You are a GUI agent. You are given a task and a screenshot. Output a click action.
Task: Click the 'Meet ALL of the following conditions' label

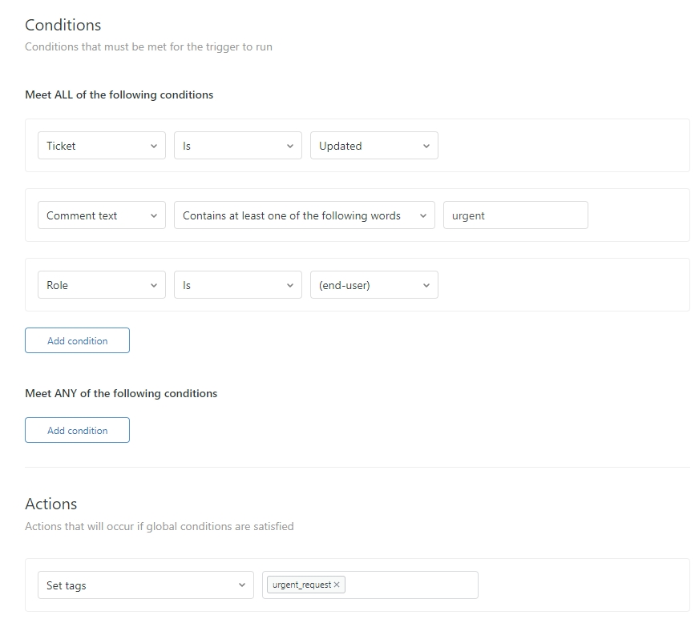(119, 94)
